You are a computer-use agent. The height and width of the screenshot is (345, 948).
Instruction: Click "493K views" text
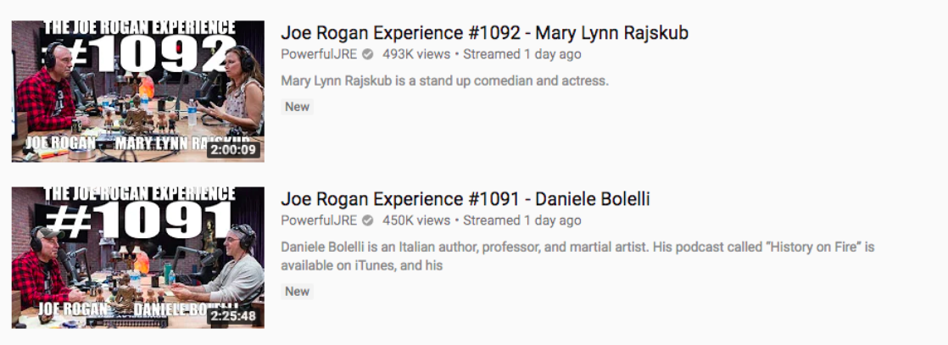[x=416, y=54]
